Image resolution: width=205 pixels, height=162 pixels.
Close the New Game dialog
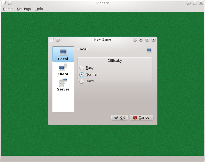153,40
